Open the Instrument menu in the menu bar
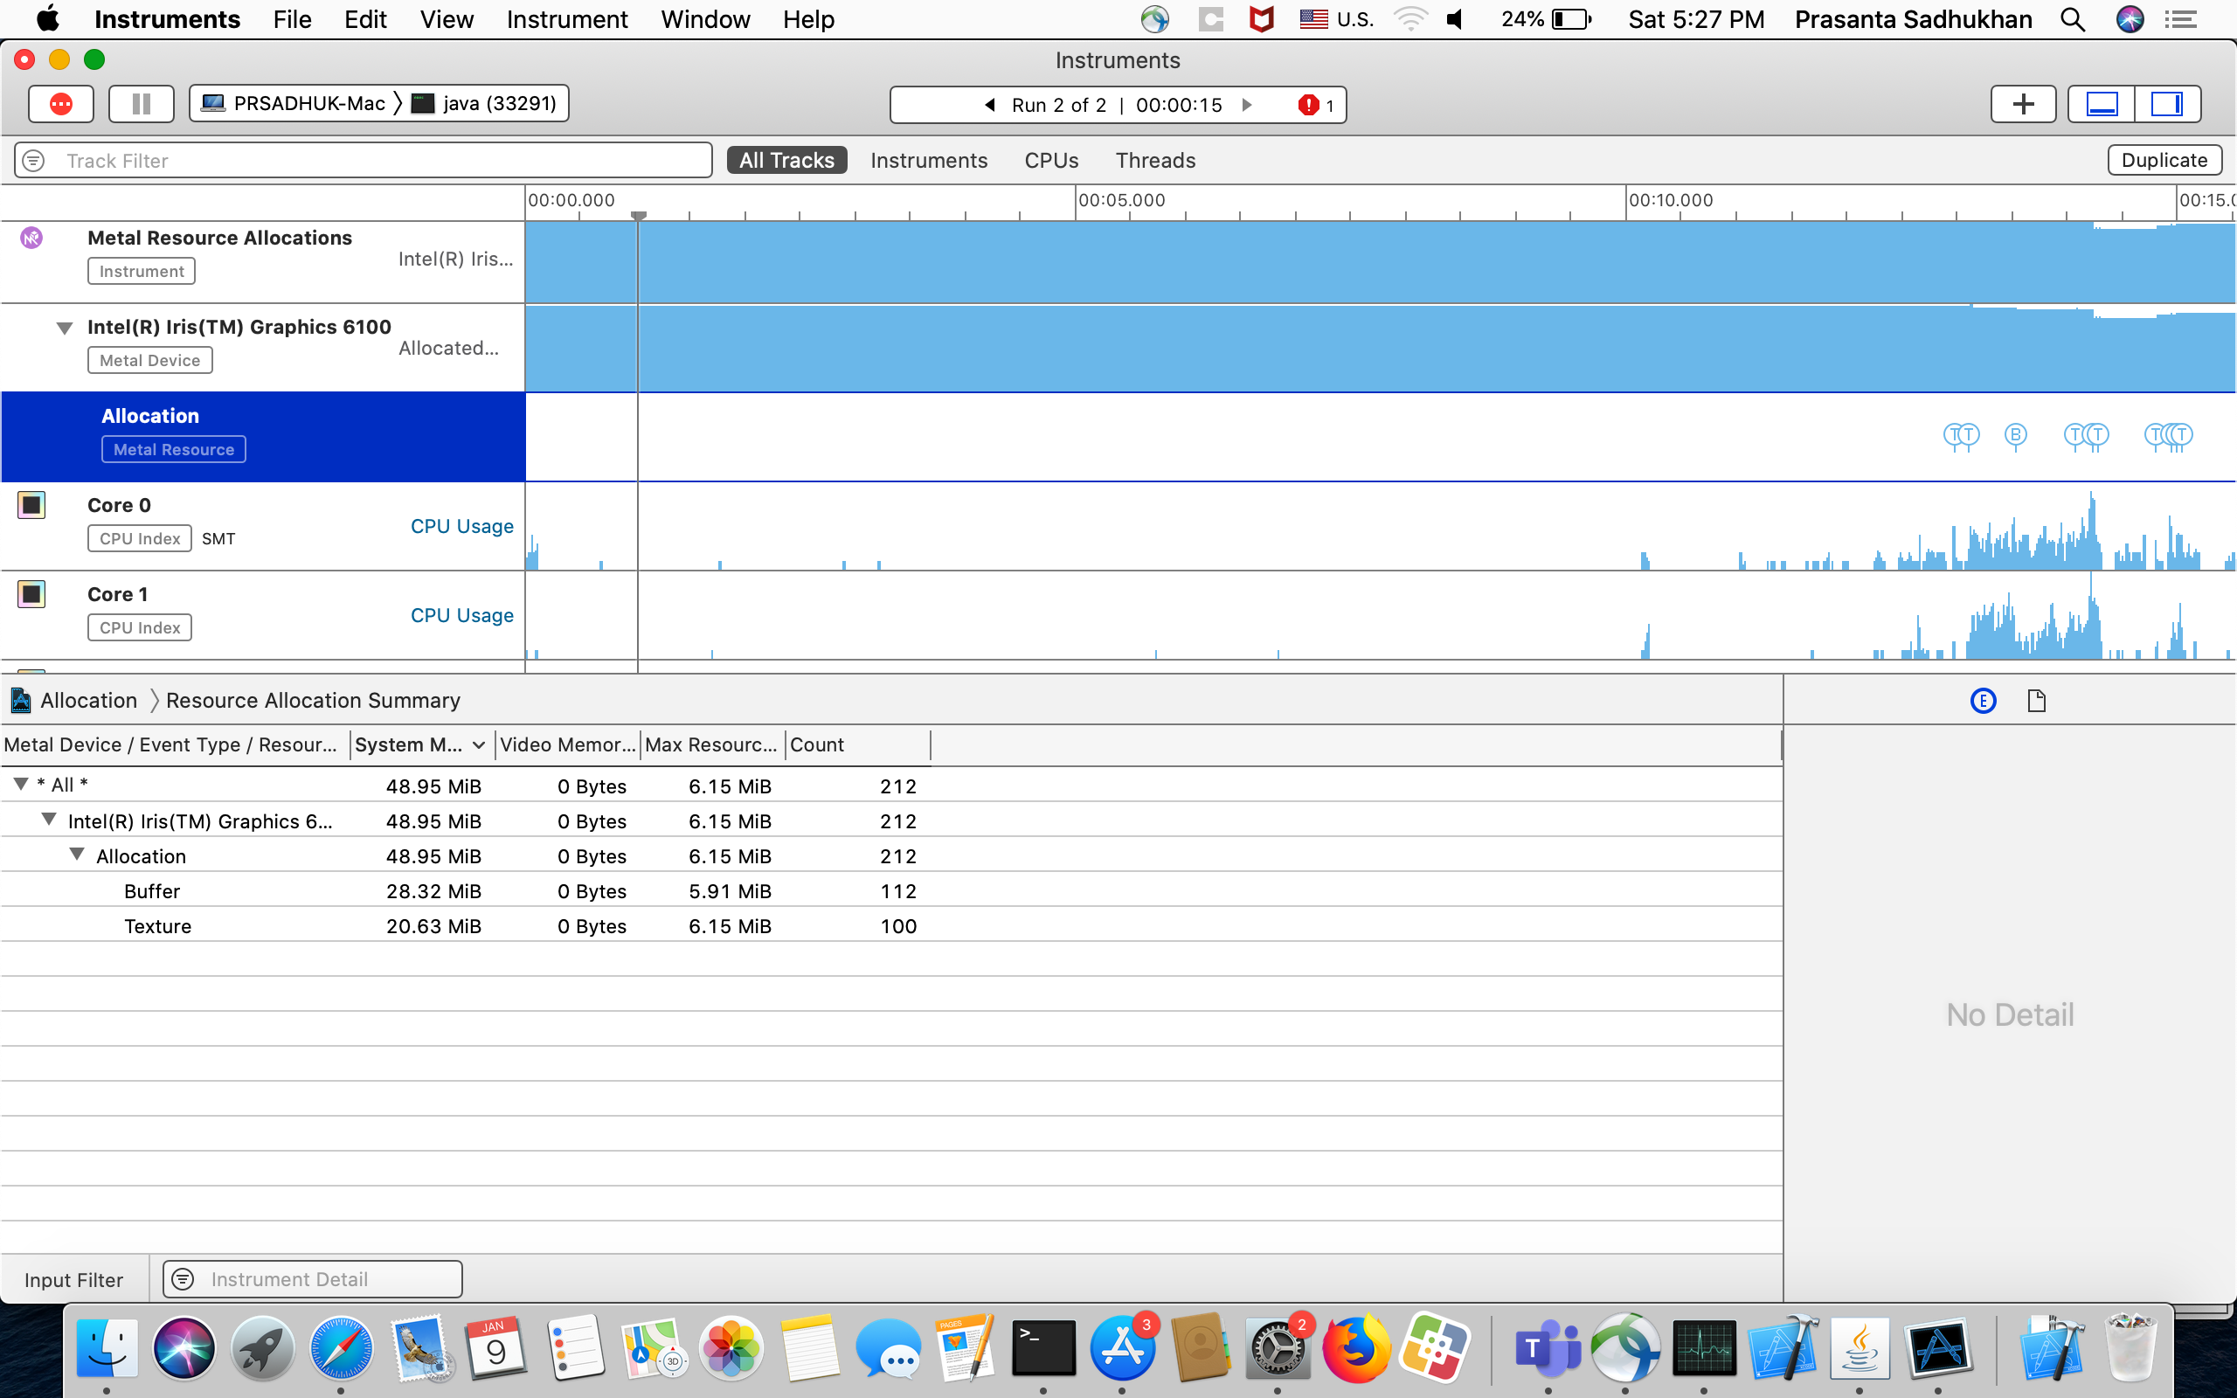 pos(566,19)
